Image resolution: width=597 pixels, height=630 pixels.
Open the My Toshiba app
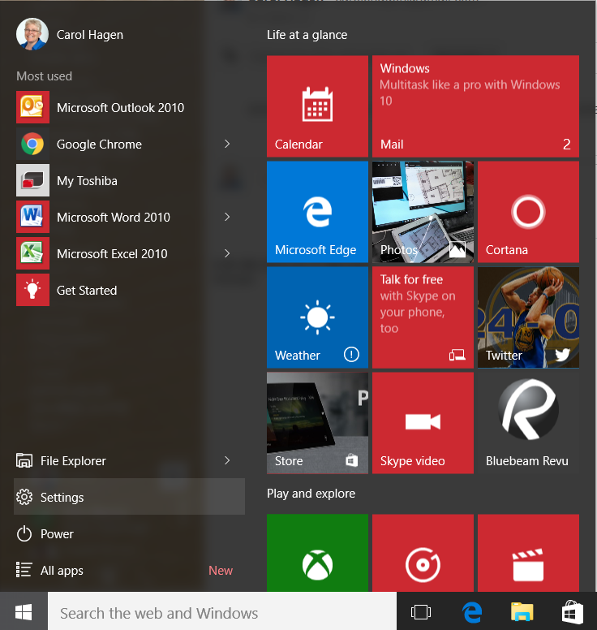click(x=129, y=180)
